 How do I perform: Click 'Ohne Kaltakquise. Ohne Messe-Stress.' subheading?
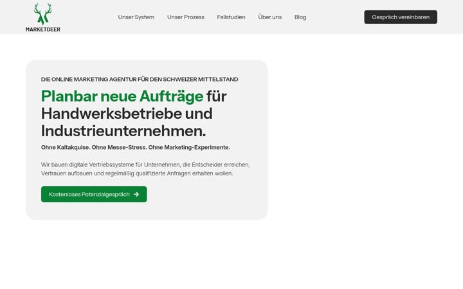pos(136,147)
